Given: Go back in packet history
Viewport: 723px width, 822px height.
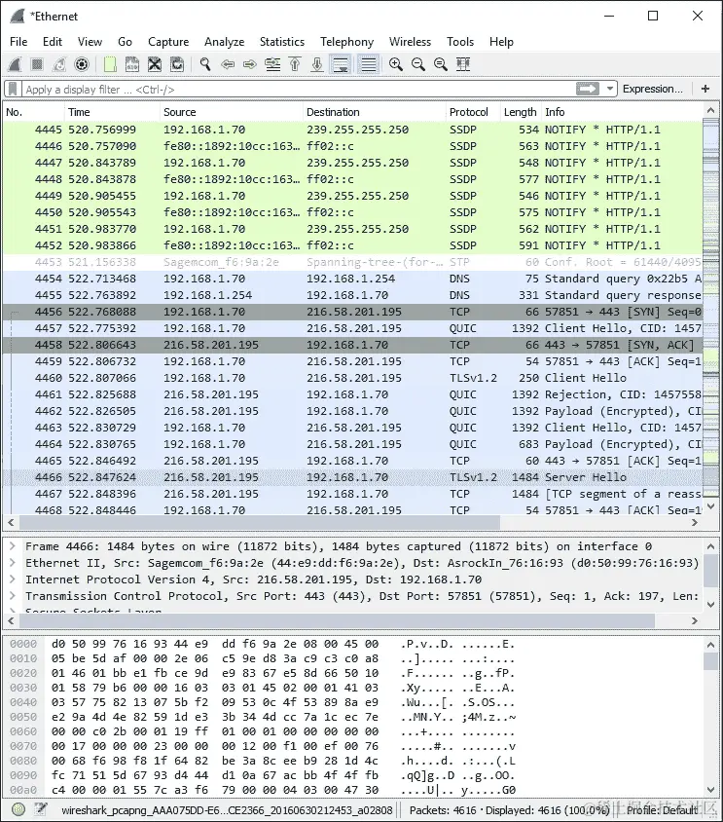Looking at the screenshot, I should click(228, 64).
